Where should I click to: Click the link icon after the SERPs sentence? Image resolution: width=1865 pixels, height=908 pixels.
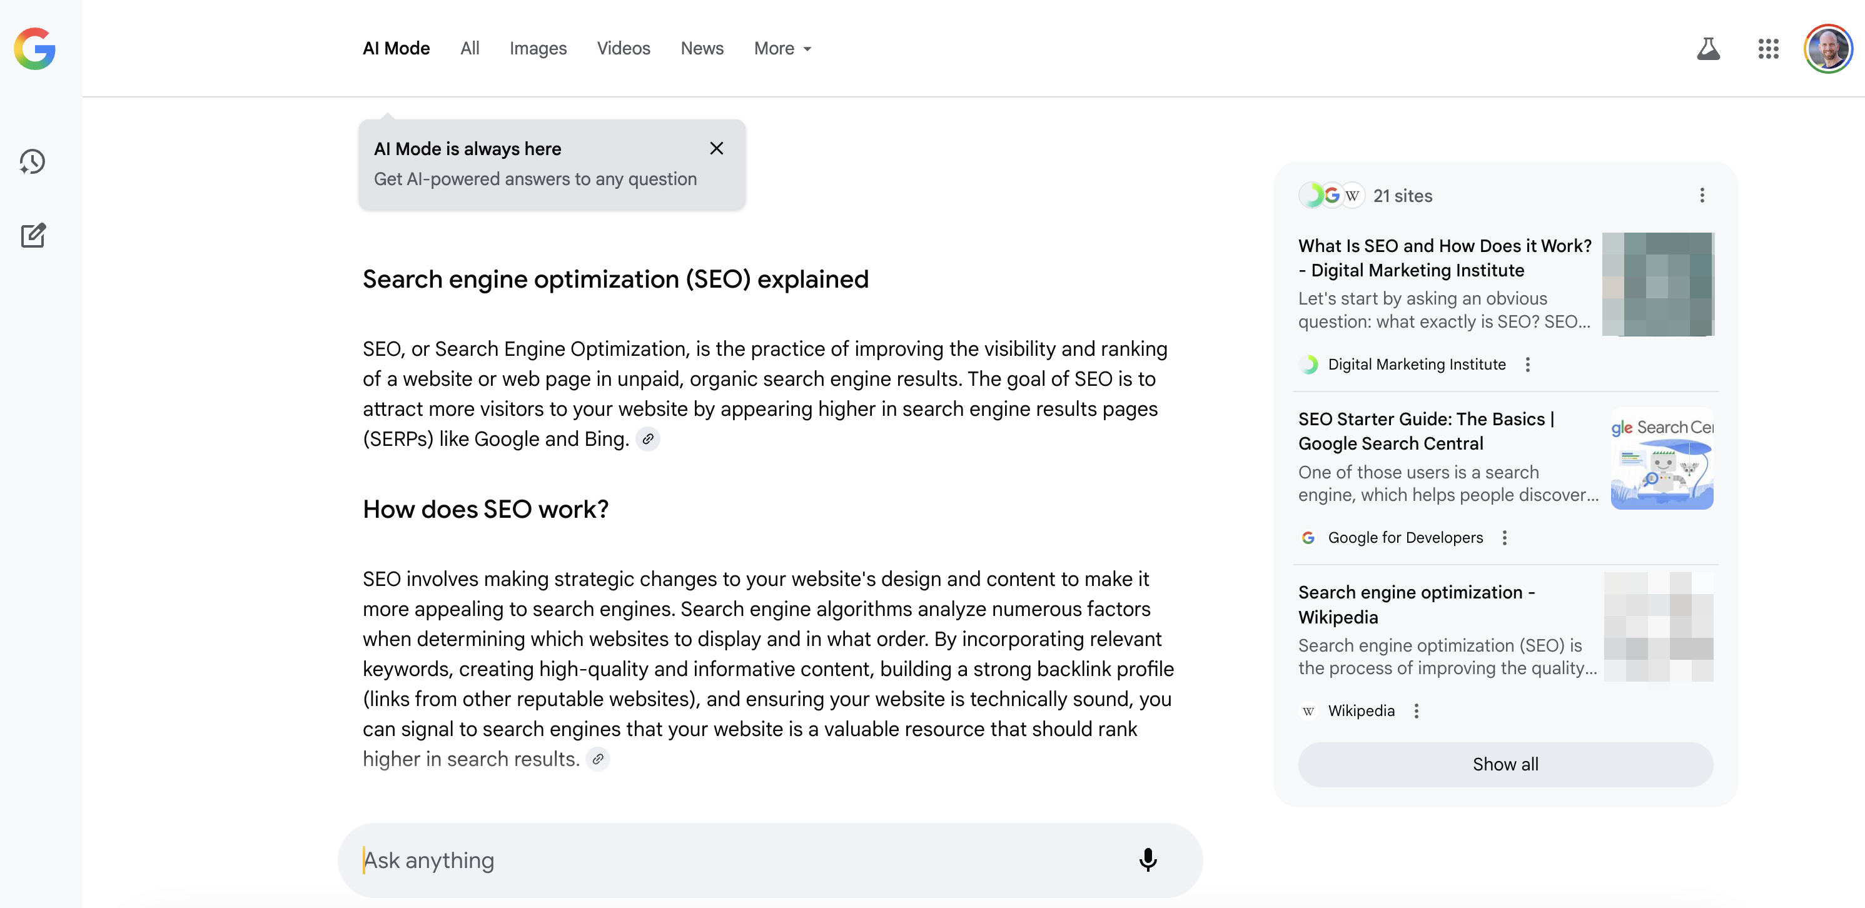click(x=648, y=439)
